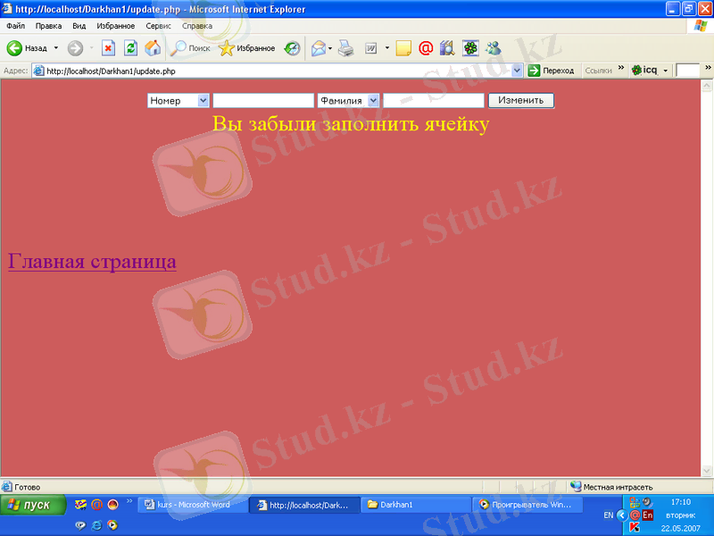
Task: Click the text field after Номер
Action: coord(263,101)
